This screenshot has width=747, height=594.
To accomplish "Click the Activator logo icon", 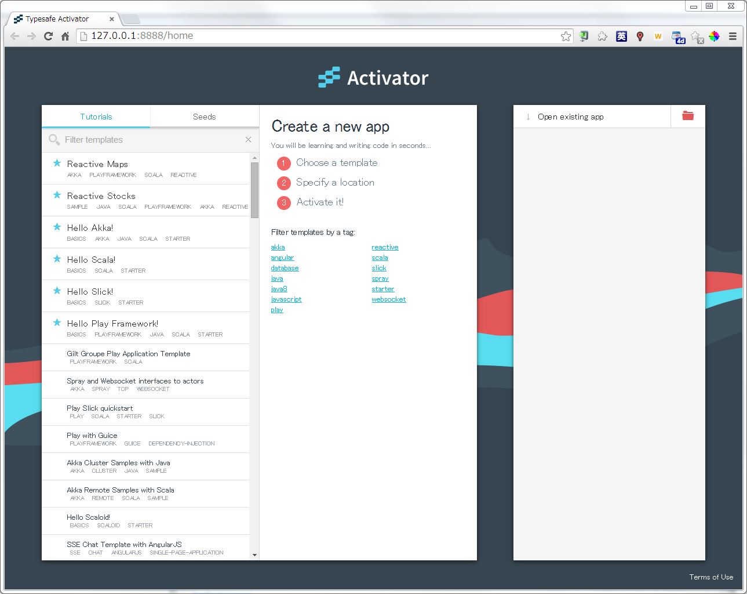I will [328, 77].
